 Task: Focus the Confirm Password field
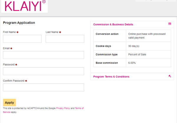43,88
